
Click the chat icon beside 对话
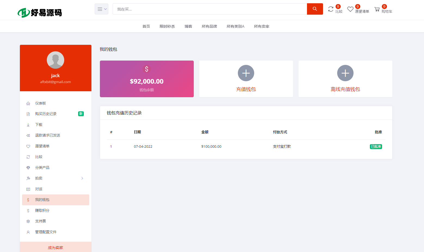click(28, 189)
